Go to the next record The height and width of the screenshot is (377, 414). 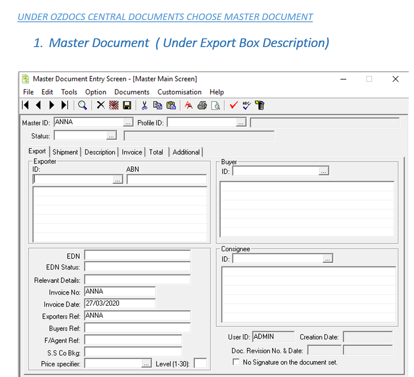[x=51, y=105]
